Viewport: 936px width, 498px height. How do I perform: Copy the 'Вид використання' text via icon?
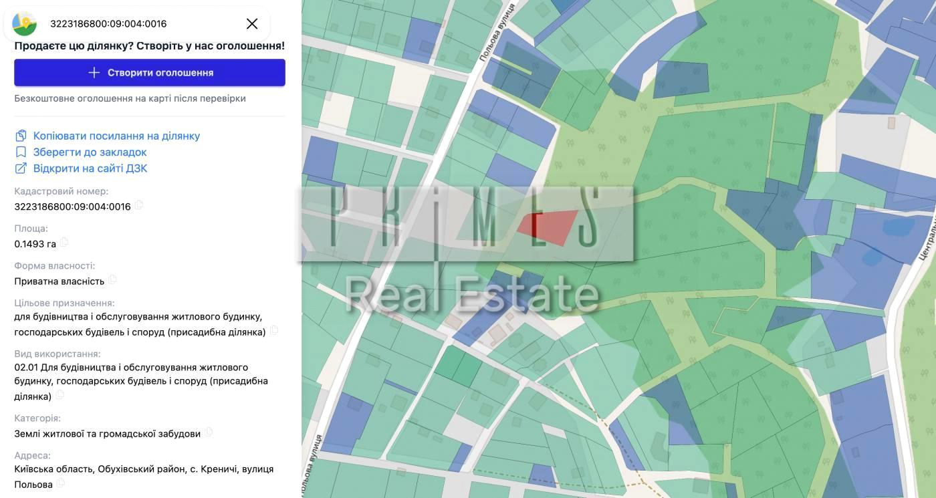pyautogui.click(x=60, y=395)
